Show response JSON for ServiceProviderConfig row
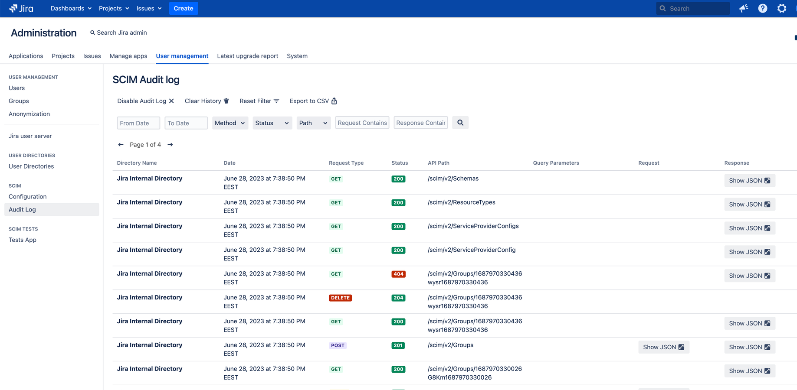Image resolution: width=797 pixels, height=390 pixels. 750,252
